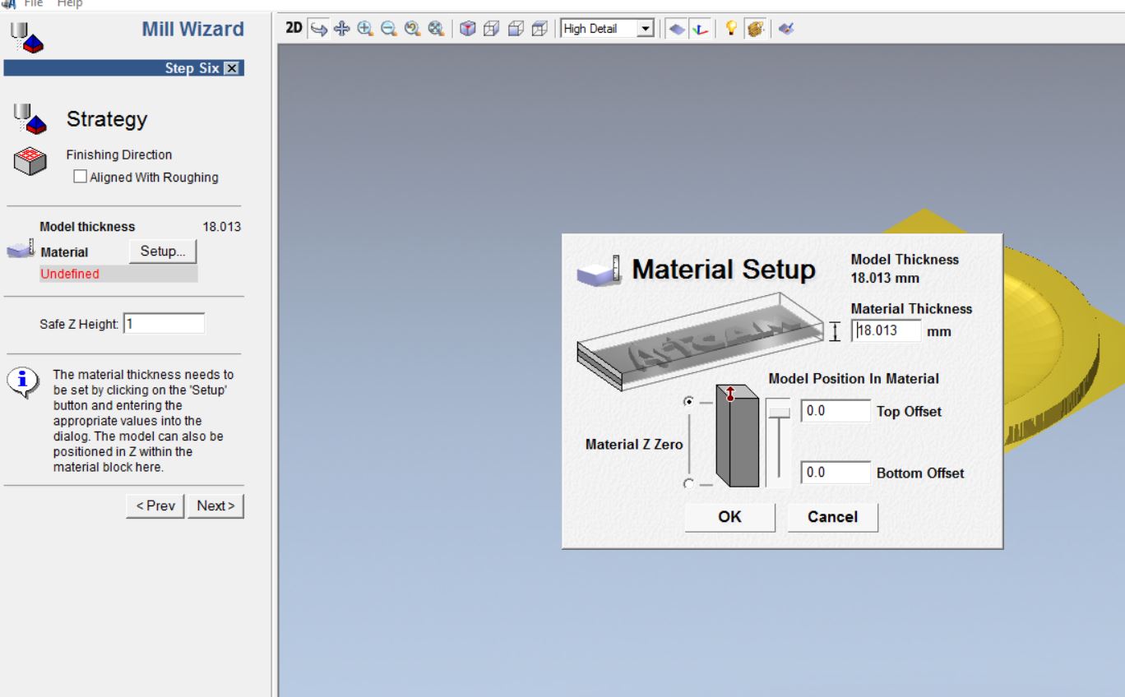Click the previous zoom magnifier icon

[x=412, y=29]
